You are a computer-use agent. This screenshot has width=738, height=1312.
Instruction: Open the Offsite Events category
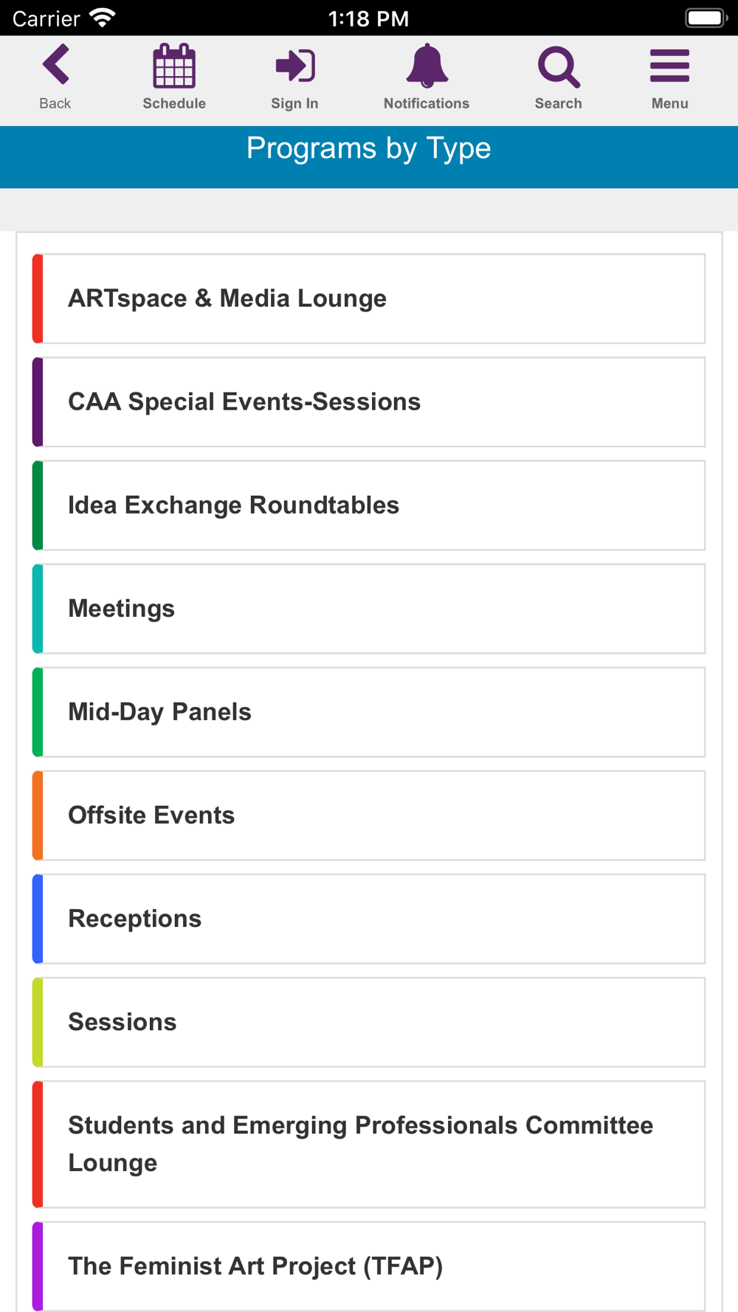point(369,815)
